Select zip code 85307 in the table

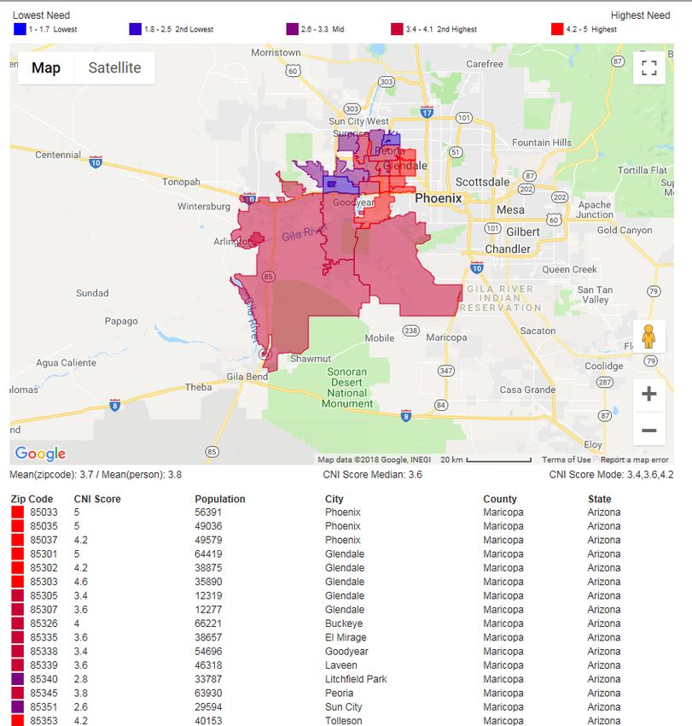pos(44,610)
